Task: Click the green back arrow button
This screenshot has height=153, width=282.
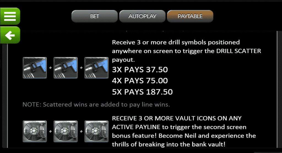Action: click(x=10, y=35)
